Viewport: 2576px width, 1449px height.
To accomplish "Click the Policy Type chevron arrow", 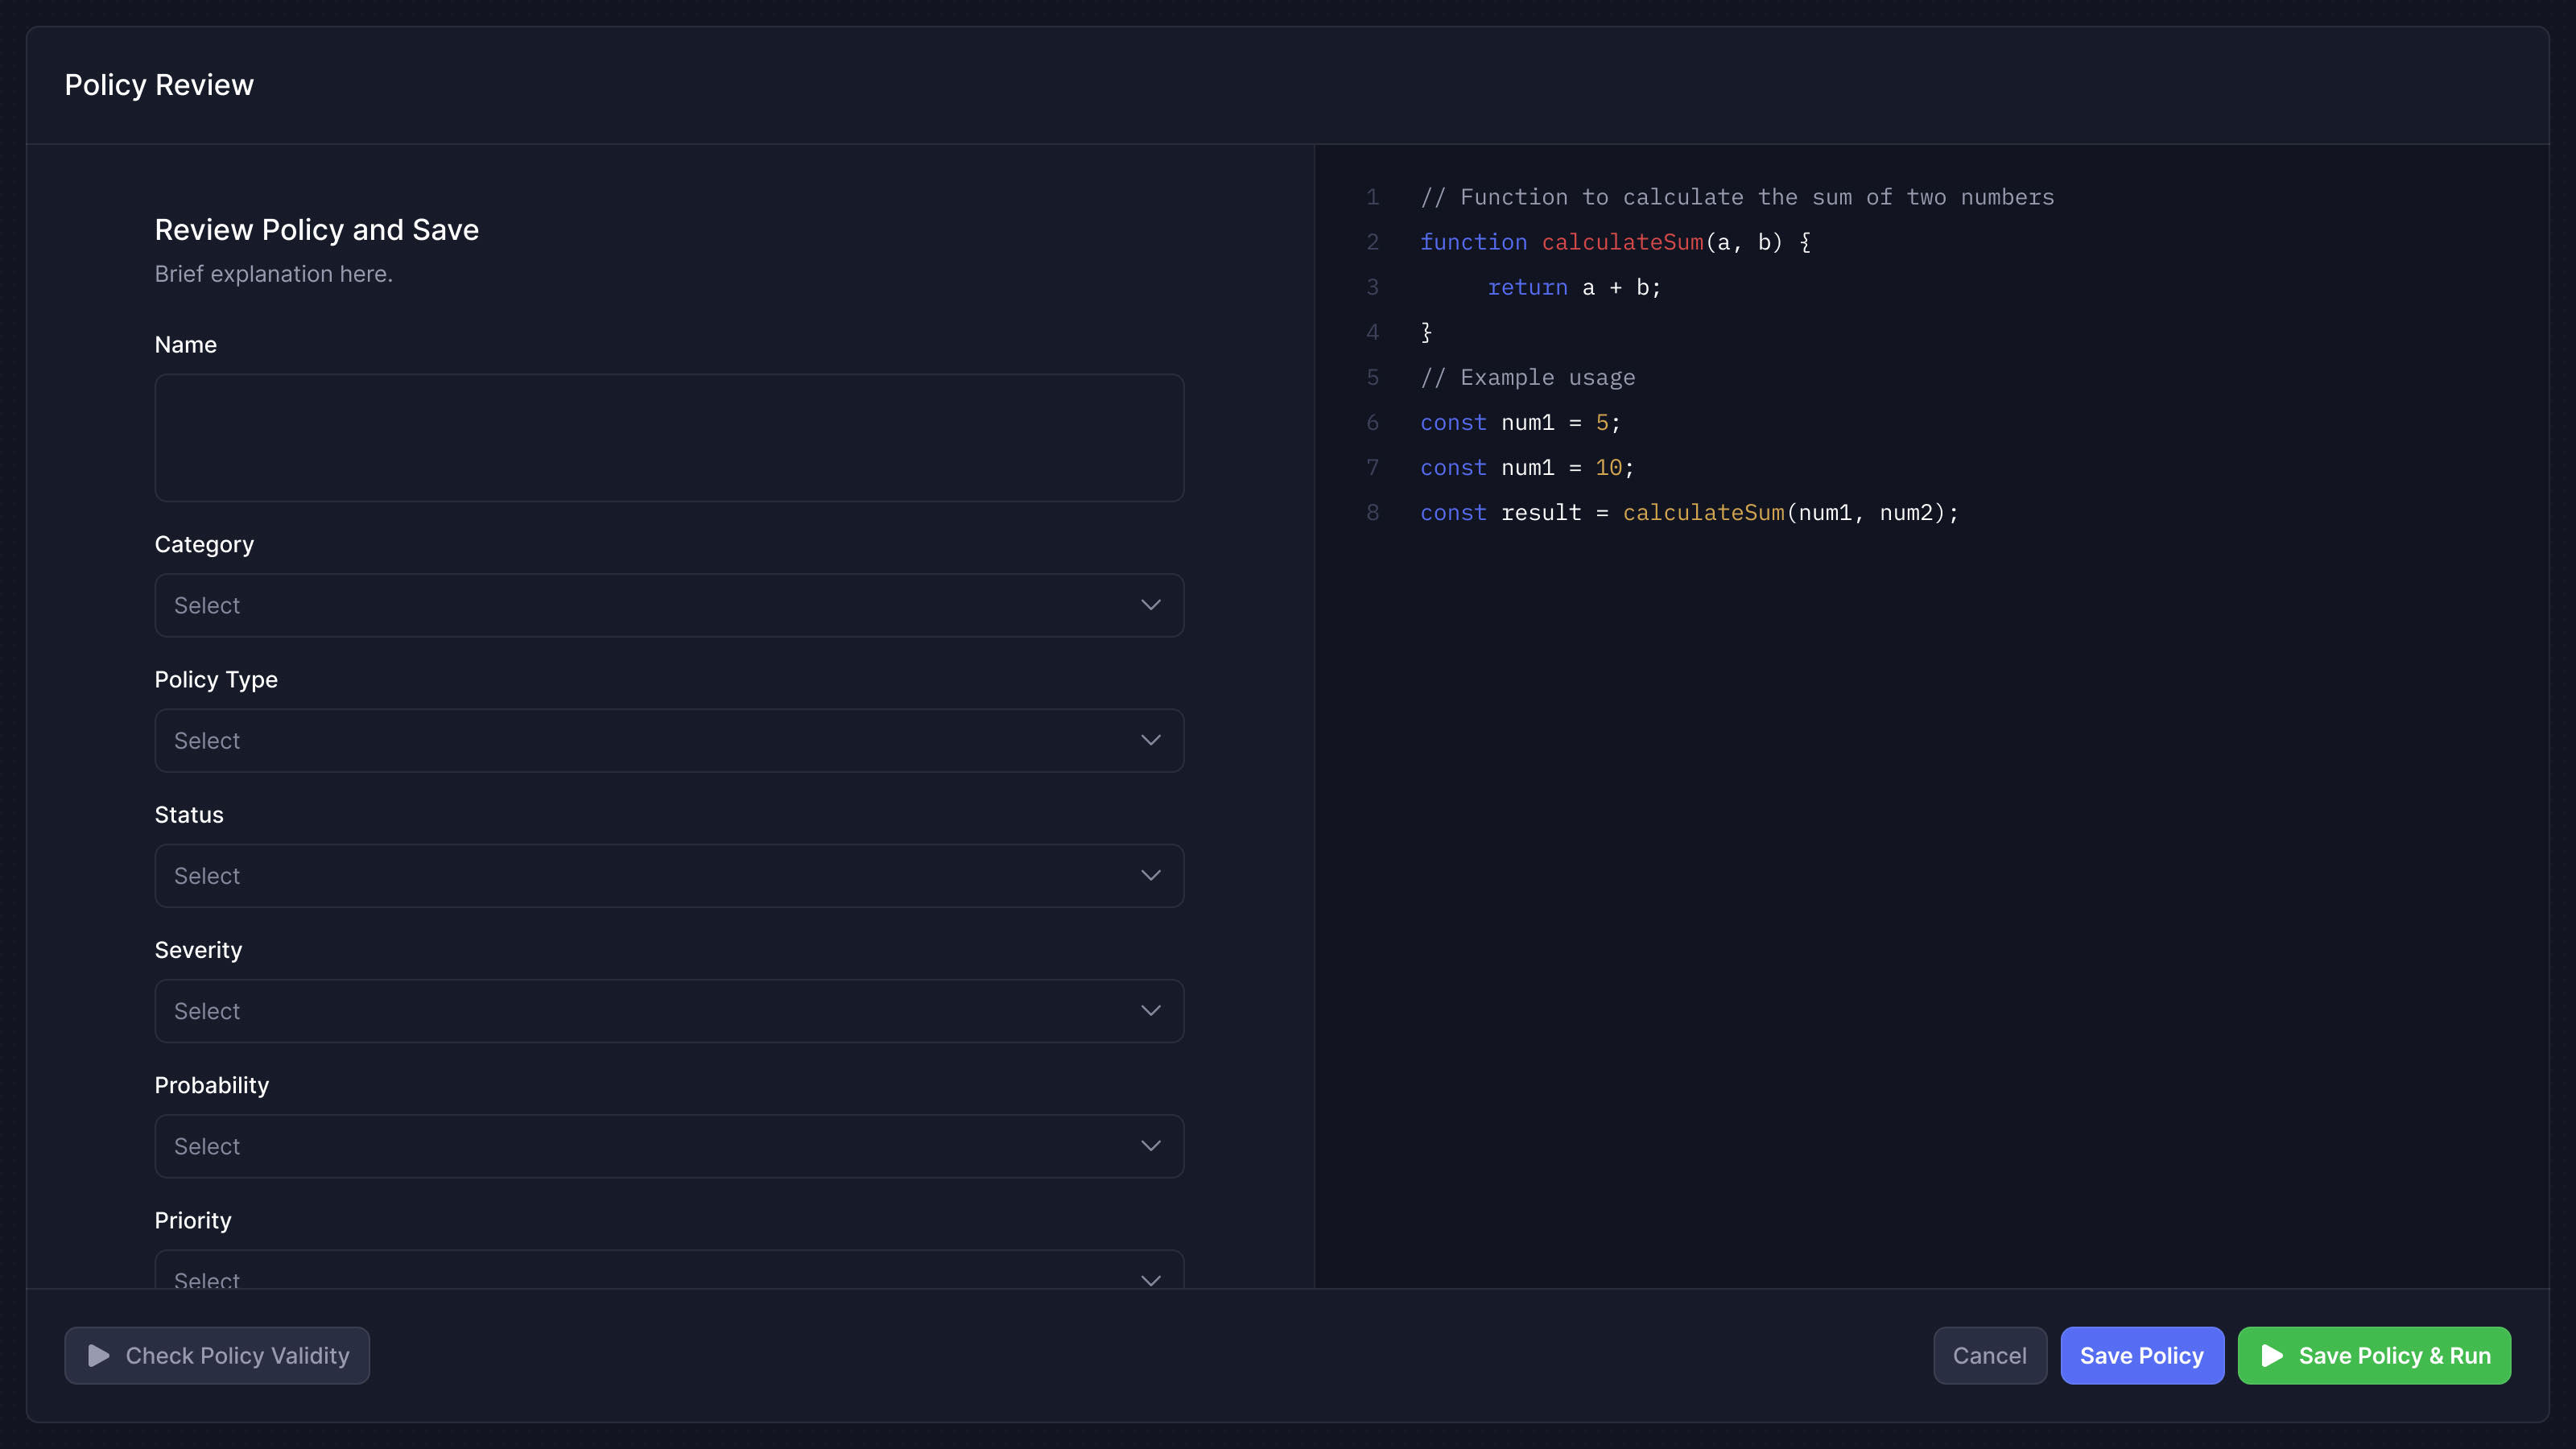I will click(x=1150, y=740).
